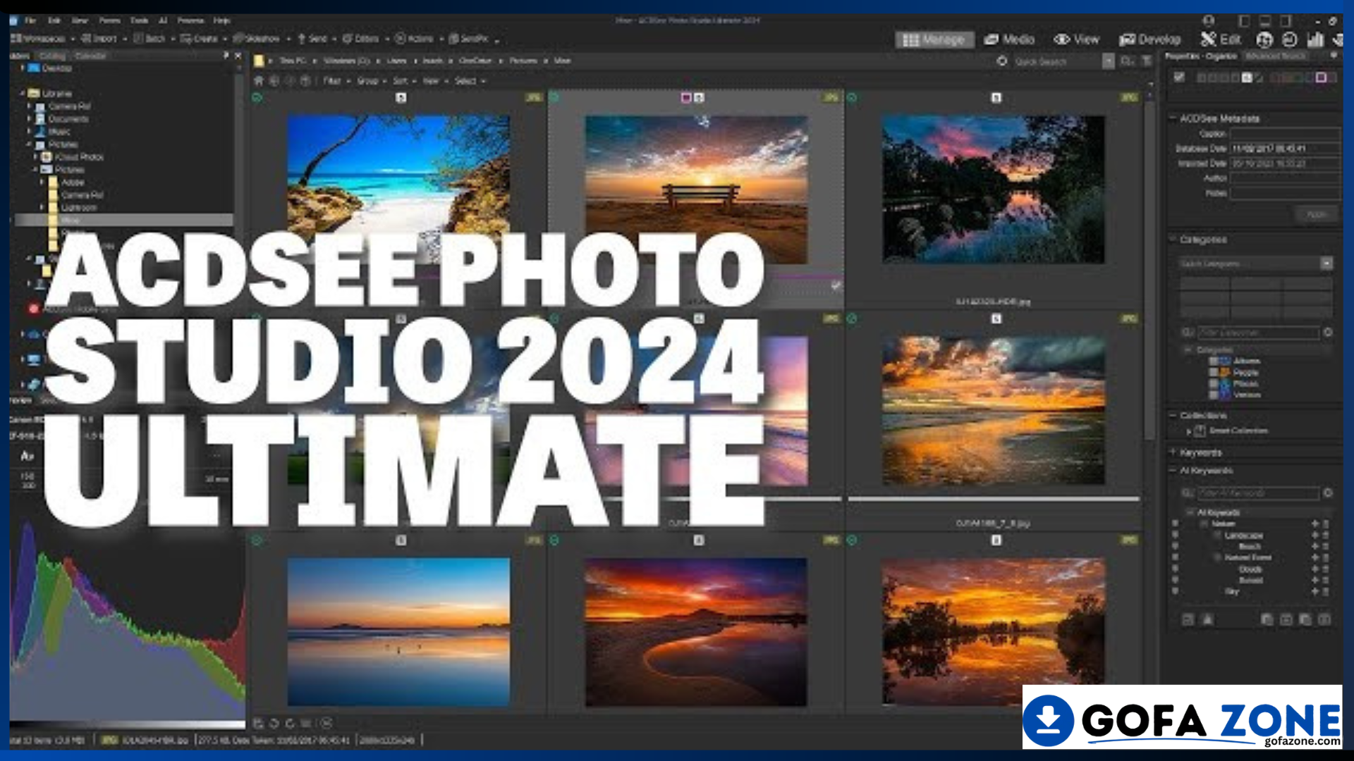
Task: Expand the Camera Roll library node
Action: pos(30,106)
